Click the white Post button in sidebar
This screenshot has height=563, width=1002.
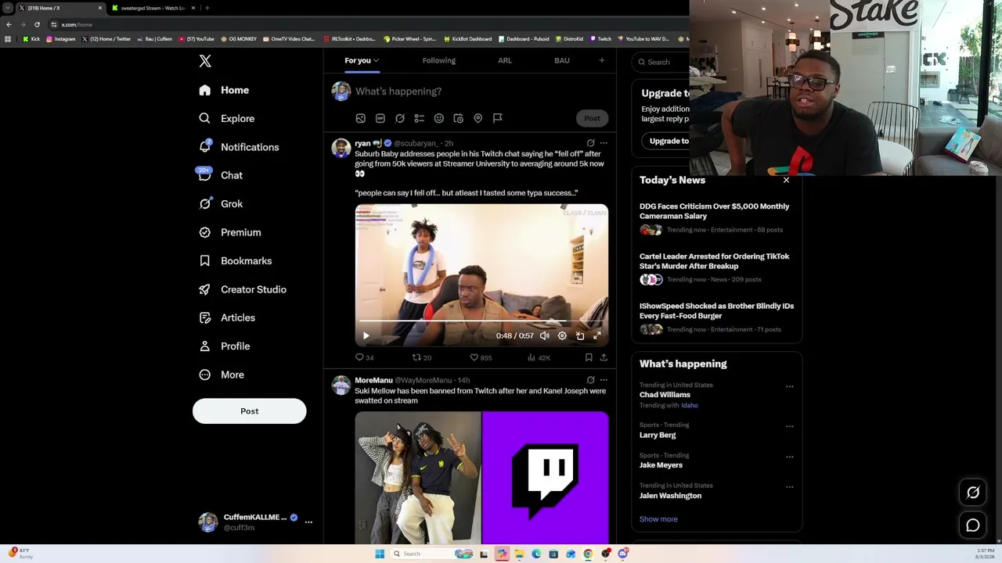click(250, 411)
